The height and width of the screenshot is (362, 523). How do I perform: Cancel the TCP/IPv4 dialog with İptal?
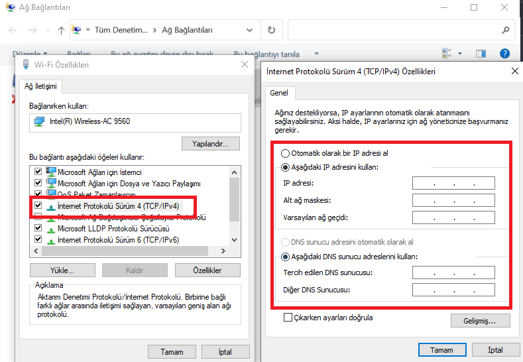pyautogui.click(x=496, y=350)
